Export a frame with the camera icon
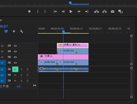 (x=113, y=12)
